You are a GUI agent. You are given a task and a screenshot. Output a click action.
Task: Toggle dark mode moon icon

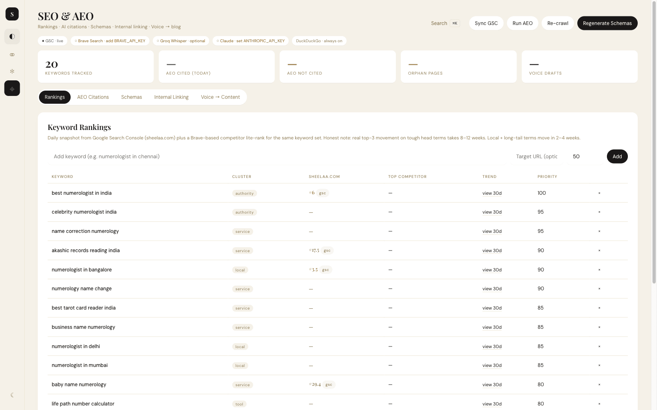coord(12,395)
